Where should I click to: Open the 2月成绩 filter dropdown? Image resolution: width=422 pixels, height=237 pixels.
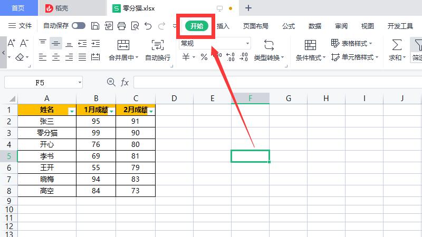click(151, 111)
